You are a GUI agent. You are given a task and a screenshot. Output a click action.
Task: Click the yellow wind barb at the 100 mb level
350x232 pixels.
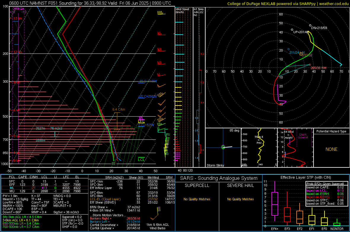161,13
